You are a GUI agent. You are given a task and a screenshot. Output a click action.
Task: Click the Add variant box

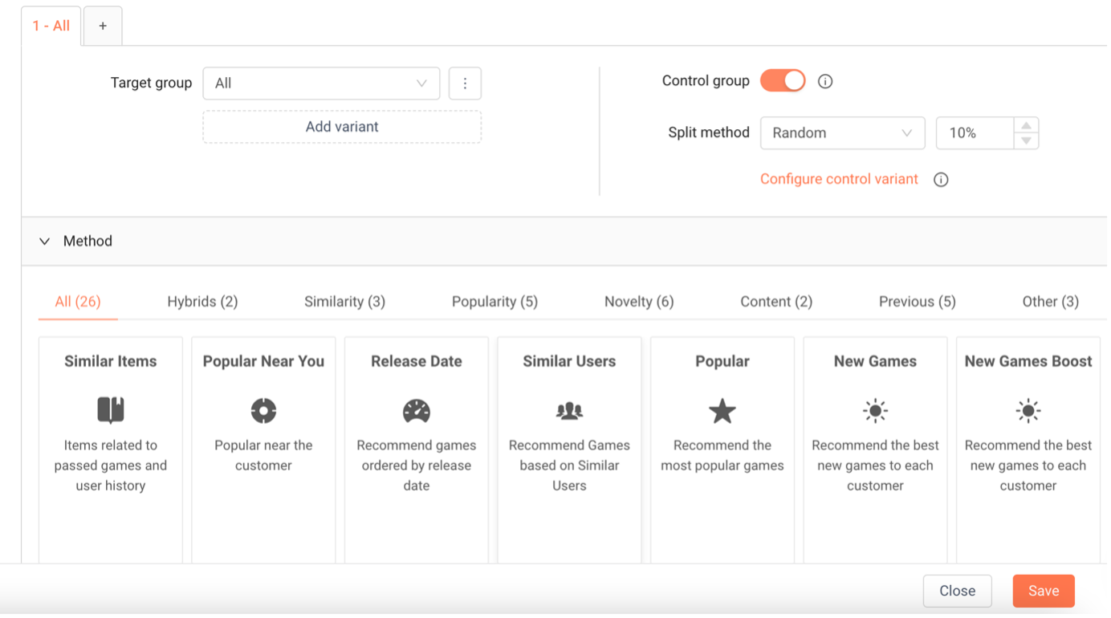[342, 127]
